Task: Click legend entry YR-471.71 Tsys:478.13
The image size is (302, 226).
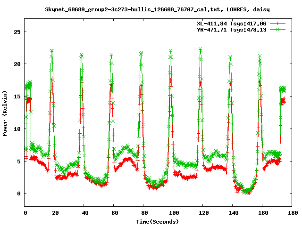Action: click(232, 30)
